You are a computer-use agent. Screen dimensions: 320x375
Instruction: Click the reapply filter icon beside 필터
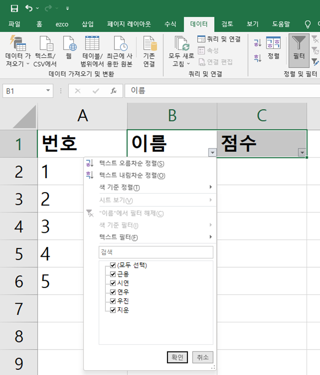315,50
